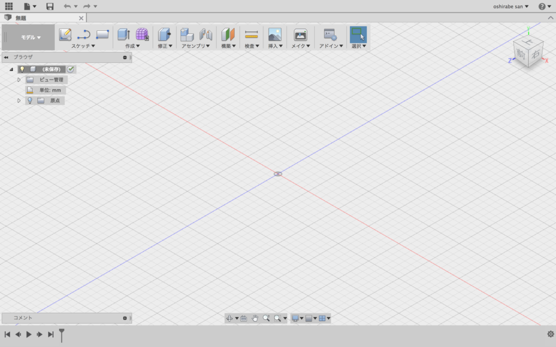This screenshot has height=347, width=556.
Task: Jump to the timeline start
Action: point(7,334)
